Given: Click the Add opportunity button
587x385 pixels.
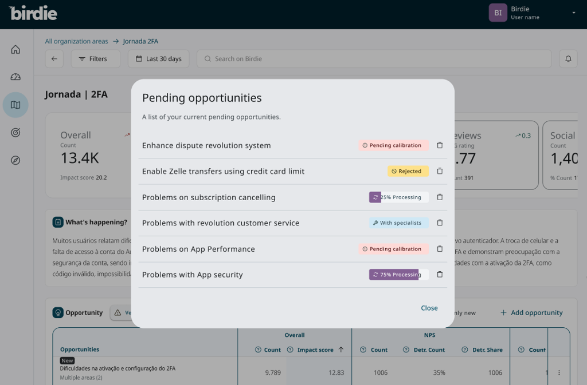Looking at the screenshot, I should click(531, 313).
